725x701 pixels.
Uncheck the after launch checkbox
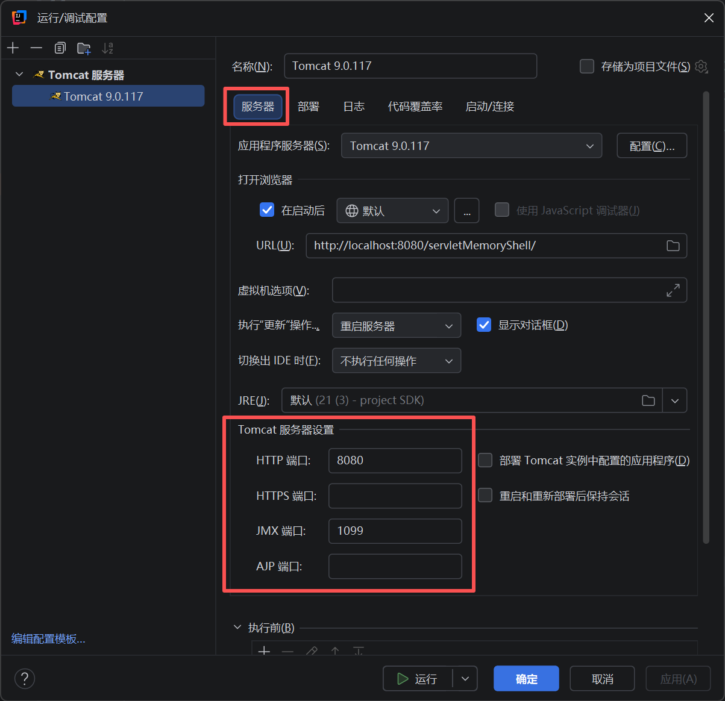(x=267, y=210)
